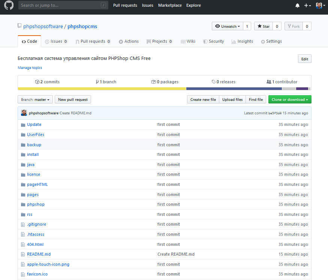The width and height of the screenshot is (328, 280).
Task: Click the install folder icon
Action: (23, 155)
